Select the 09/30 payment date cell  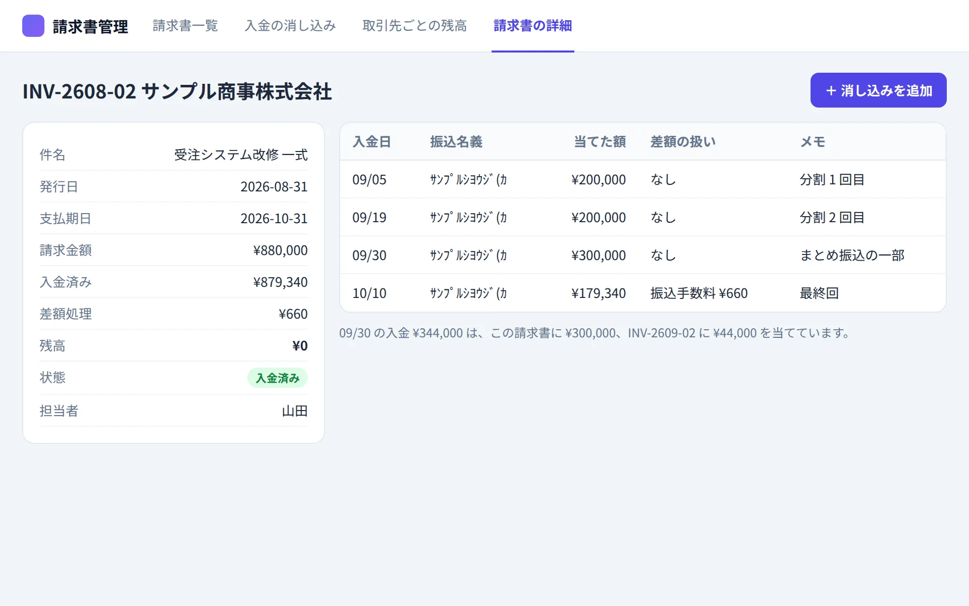pyautogui.click(x=369, y=256)
